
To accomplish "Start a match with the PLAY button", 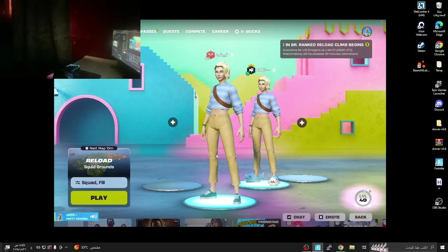I will [x=99, y=198].
